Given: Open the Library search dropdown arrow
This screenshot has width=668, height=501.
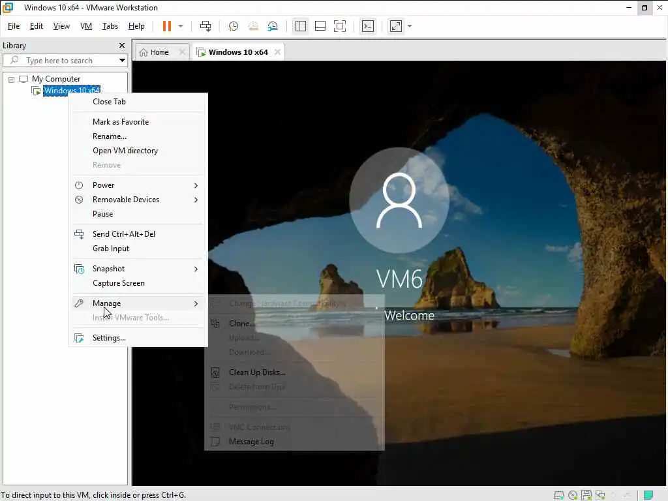Looking at the screenshot, I should pos(122,61).
